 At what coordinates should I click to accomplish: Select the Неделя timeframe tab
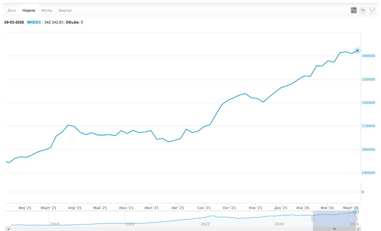pos(28,10)
